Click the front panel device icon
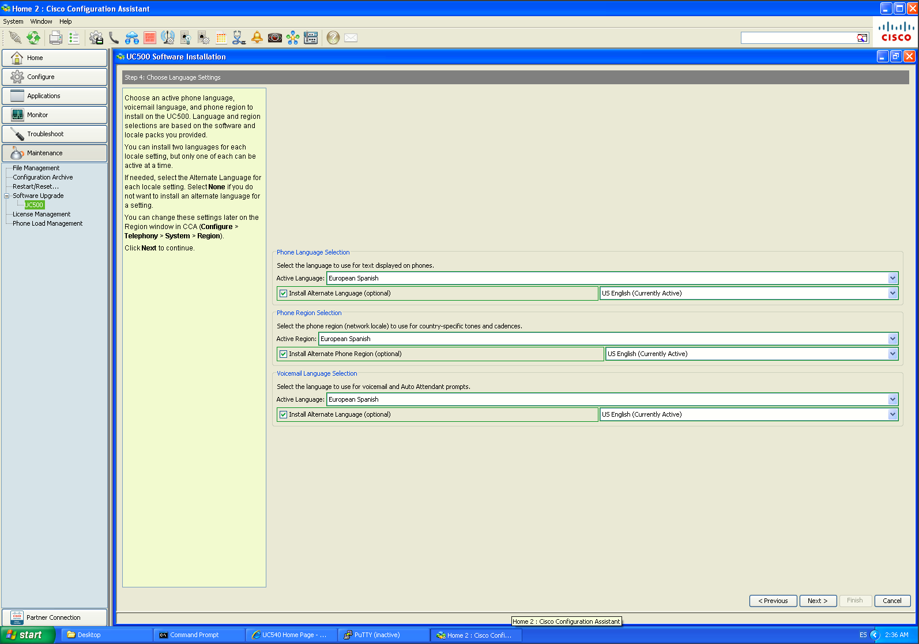 311,38
